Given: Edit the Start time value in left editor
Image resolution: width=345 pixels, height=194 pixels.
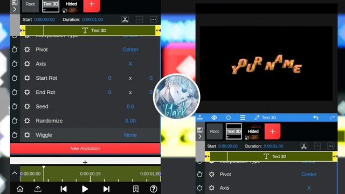Looking at the screenshot, I should [x=44, y=19].
